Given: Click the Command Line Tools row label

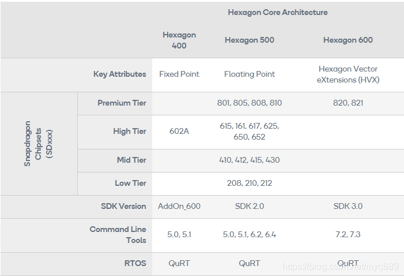Looking at the screenshot, I should click(x=118, y=235).
